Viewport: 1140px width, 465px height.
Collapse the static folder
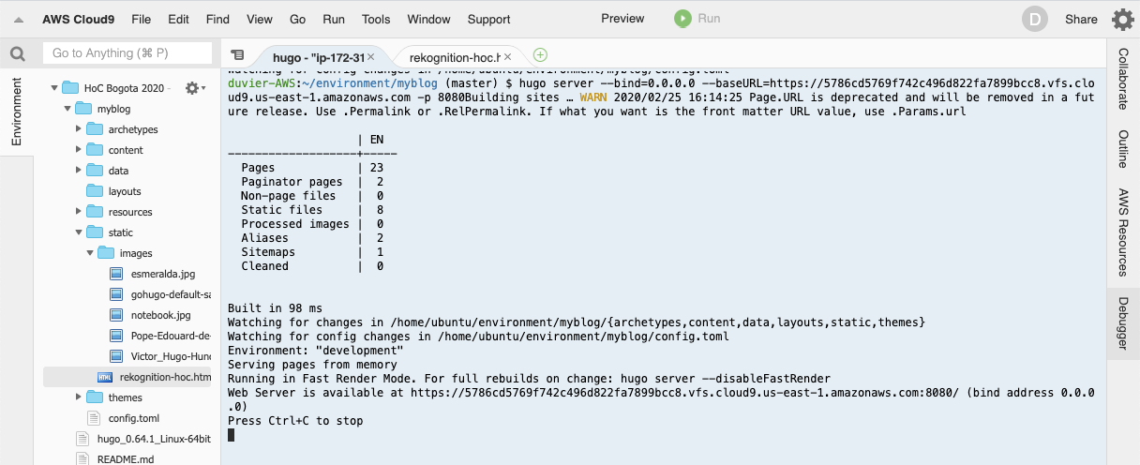point(80,232)
